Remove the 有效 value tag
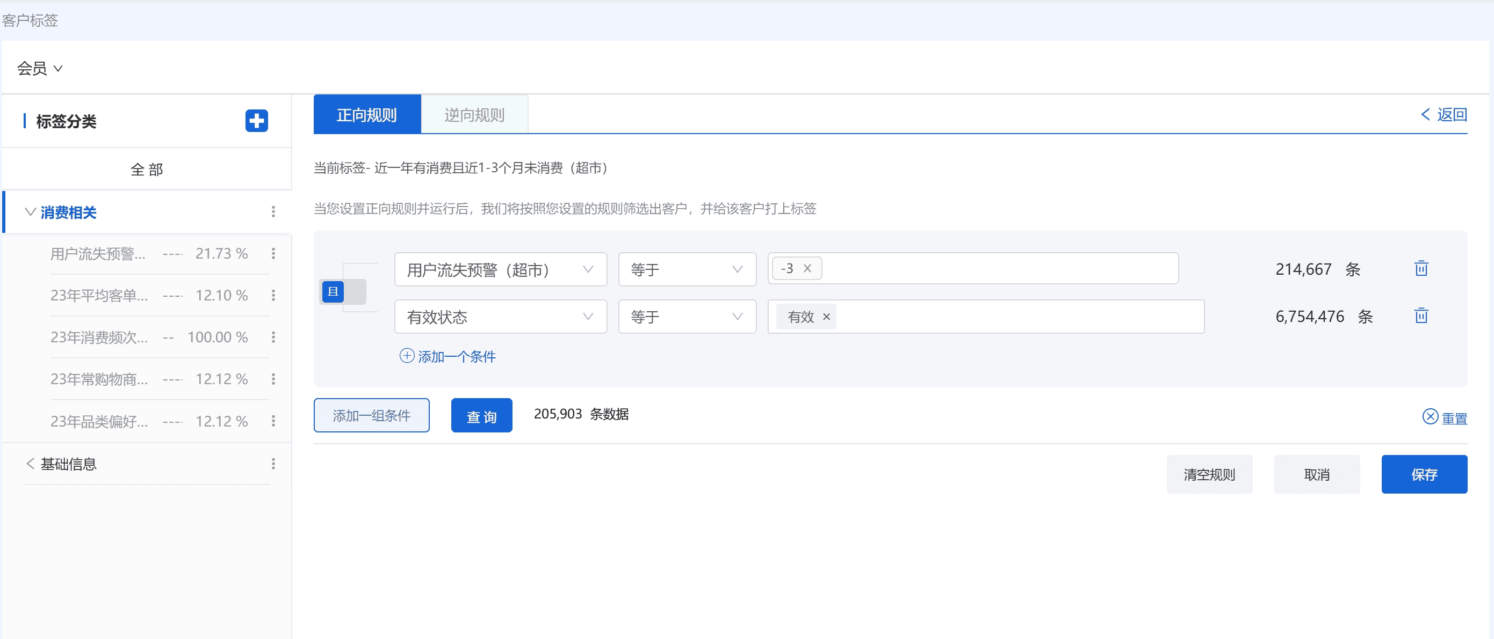The height and width of the screenshot is (639, 1494). pos(826,317)
